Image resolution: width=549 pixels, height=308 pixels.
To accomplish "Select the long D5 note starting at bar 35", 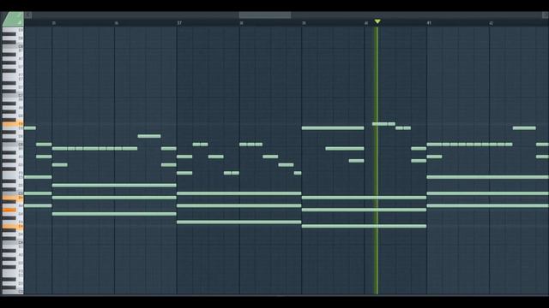I will (114, 186).
